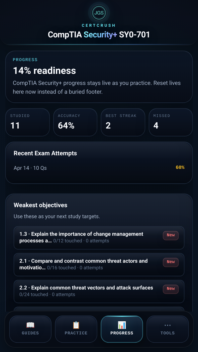
Task: Click the 60% score label
Action: point(180,167)
